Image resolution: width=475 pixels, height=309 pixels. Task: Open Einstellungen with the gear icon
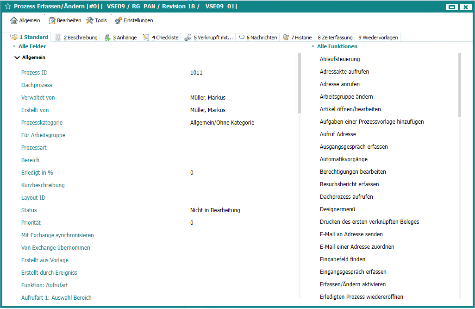(x=134, y=20)
